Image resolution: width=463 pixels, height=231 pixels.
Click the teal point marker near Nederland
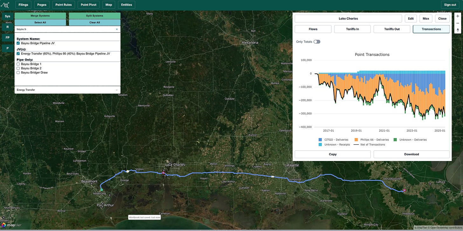point(102,190)
